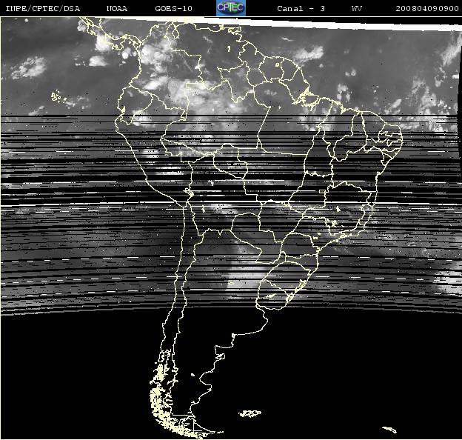
Task: Click the WV channel label
Action: (x=357, y=9)
